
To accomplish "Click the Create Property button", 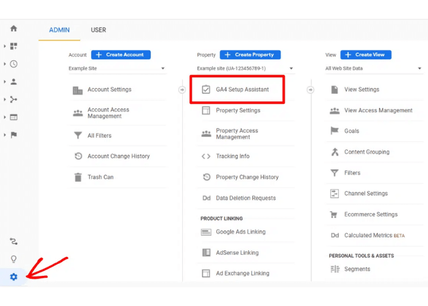I will tap(250, 54).
